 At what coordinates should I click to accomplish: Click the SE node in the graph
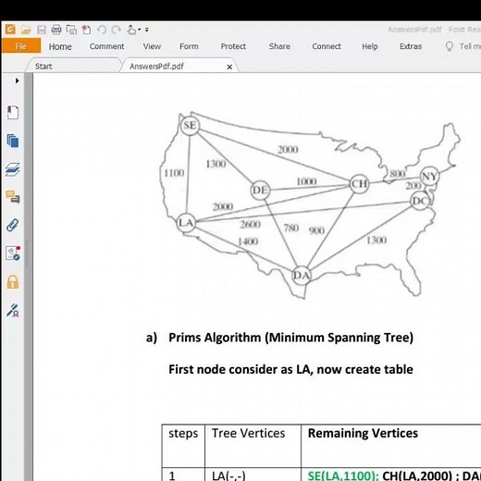click(190, 126)
